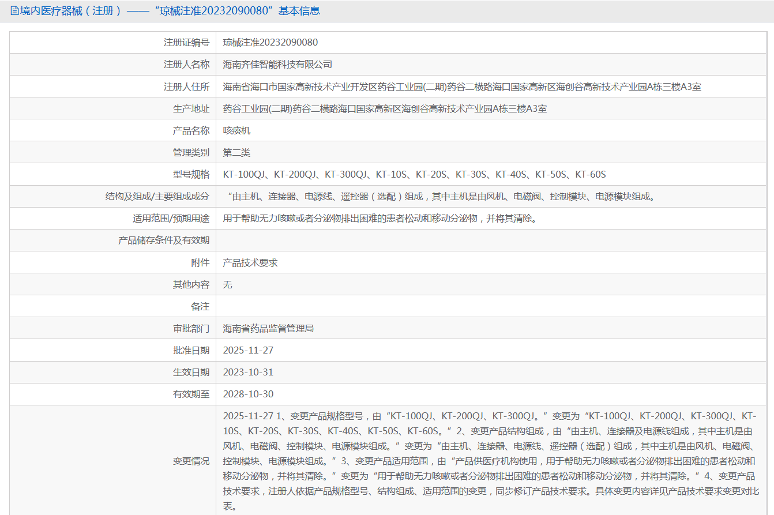This screenshot has height=515, width=774.
Task: Click the 生产地址 address value
Action: (x=385, y=108)
